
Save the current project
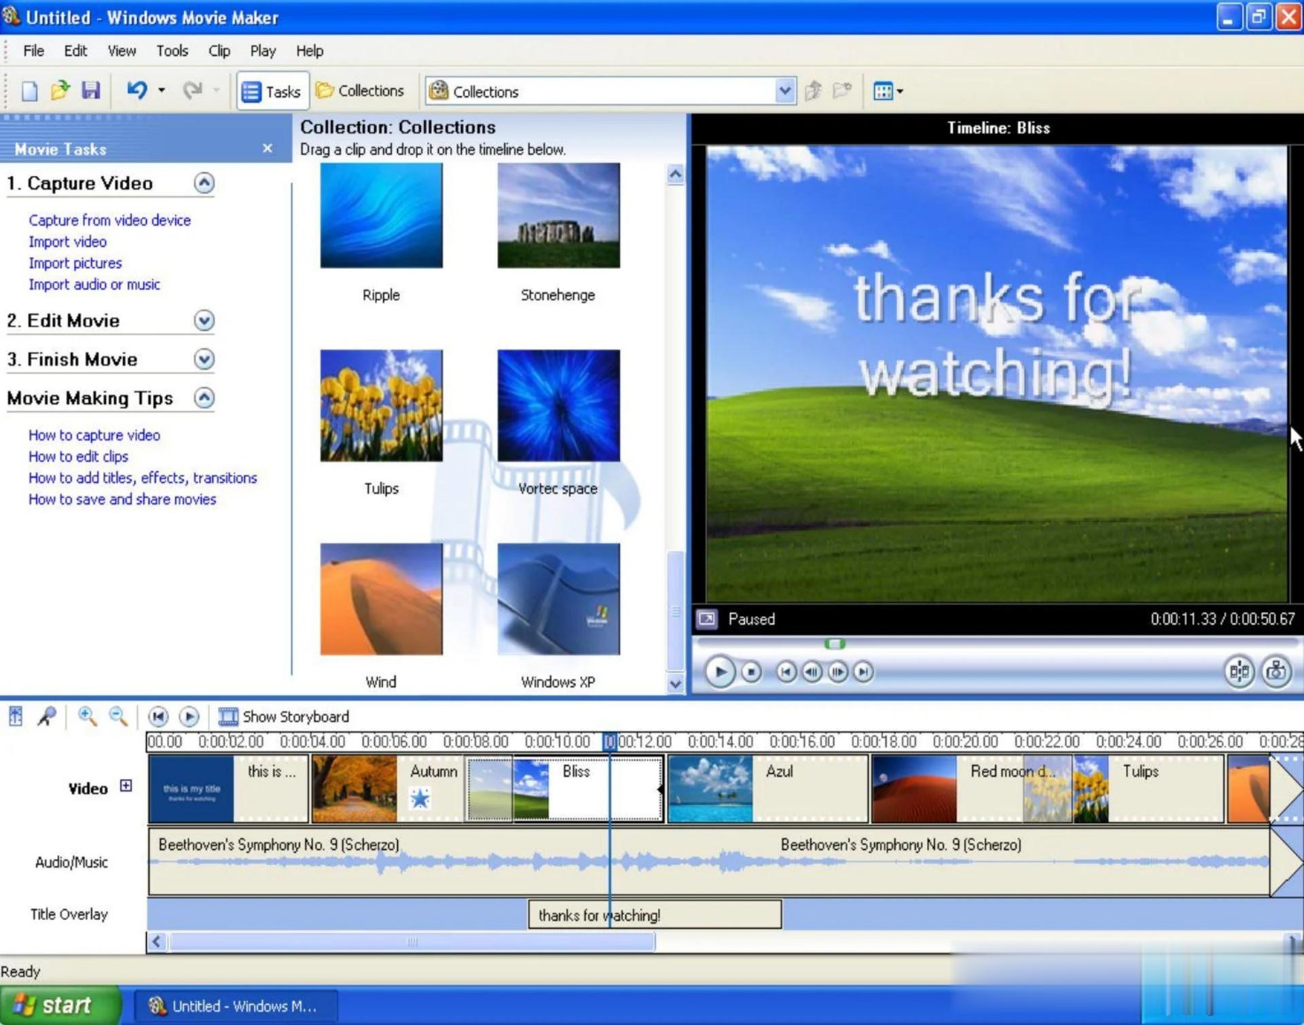[91, 90]
